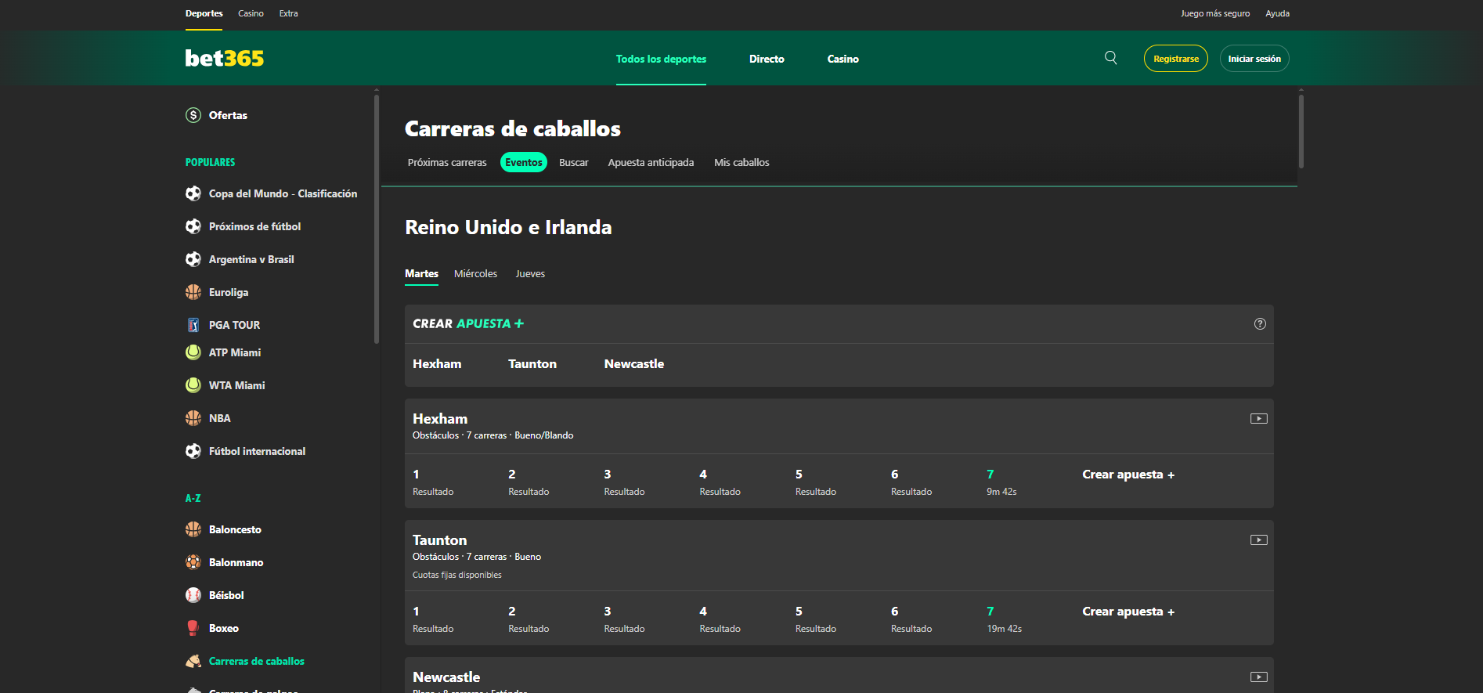Click the Hexham meeting heading
Screen dimensions: 1483x693
440,419
